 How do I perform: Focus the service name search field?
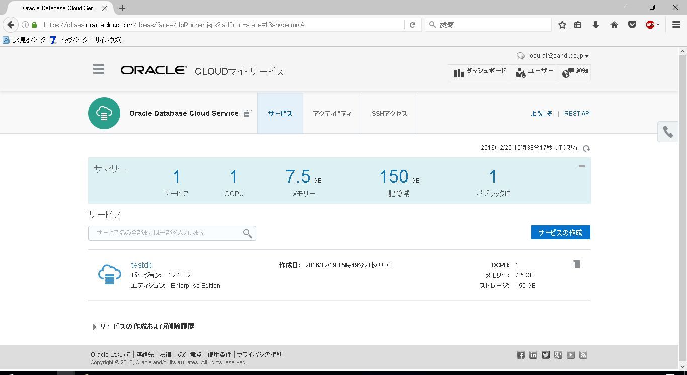172,233
